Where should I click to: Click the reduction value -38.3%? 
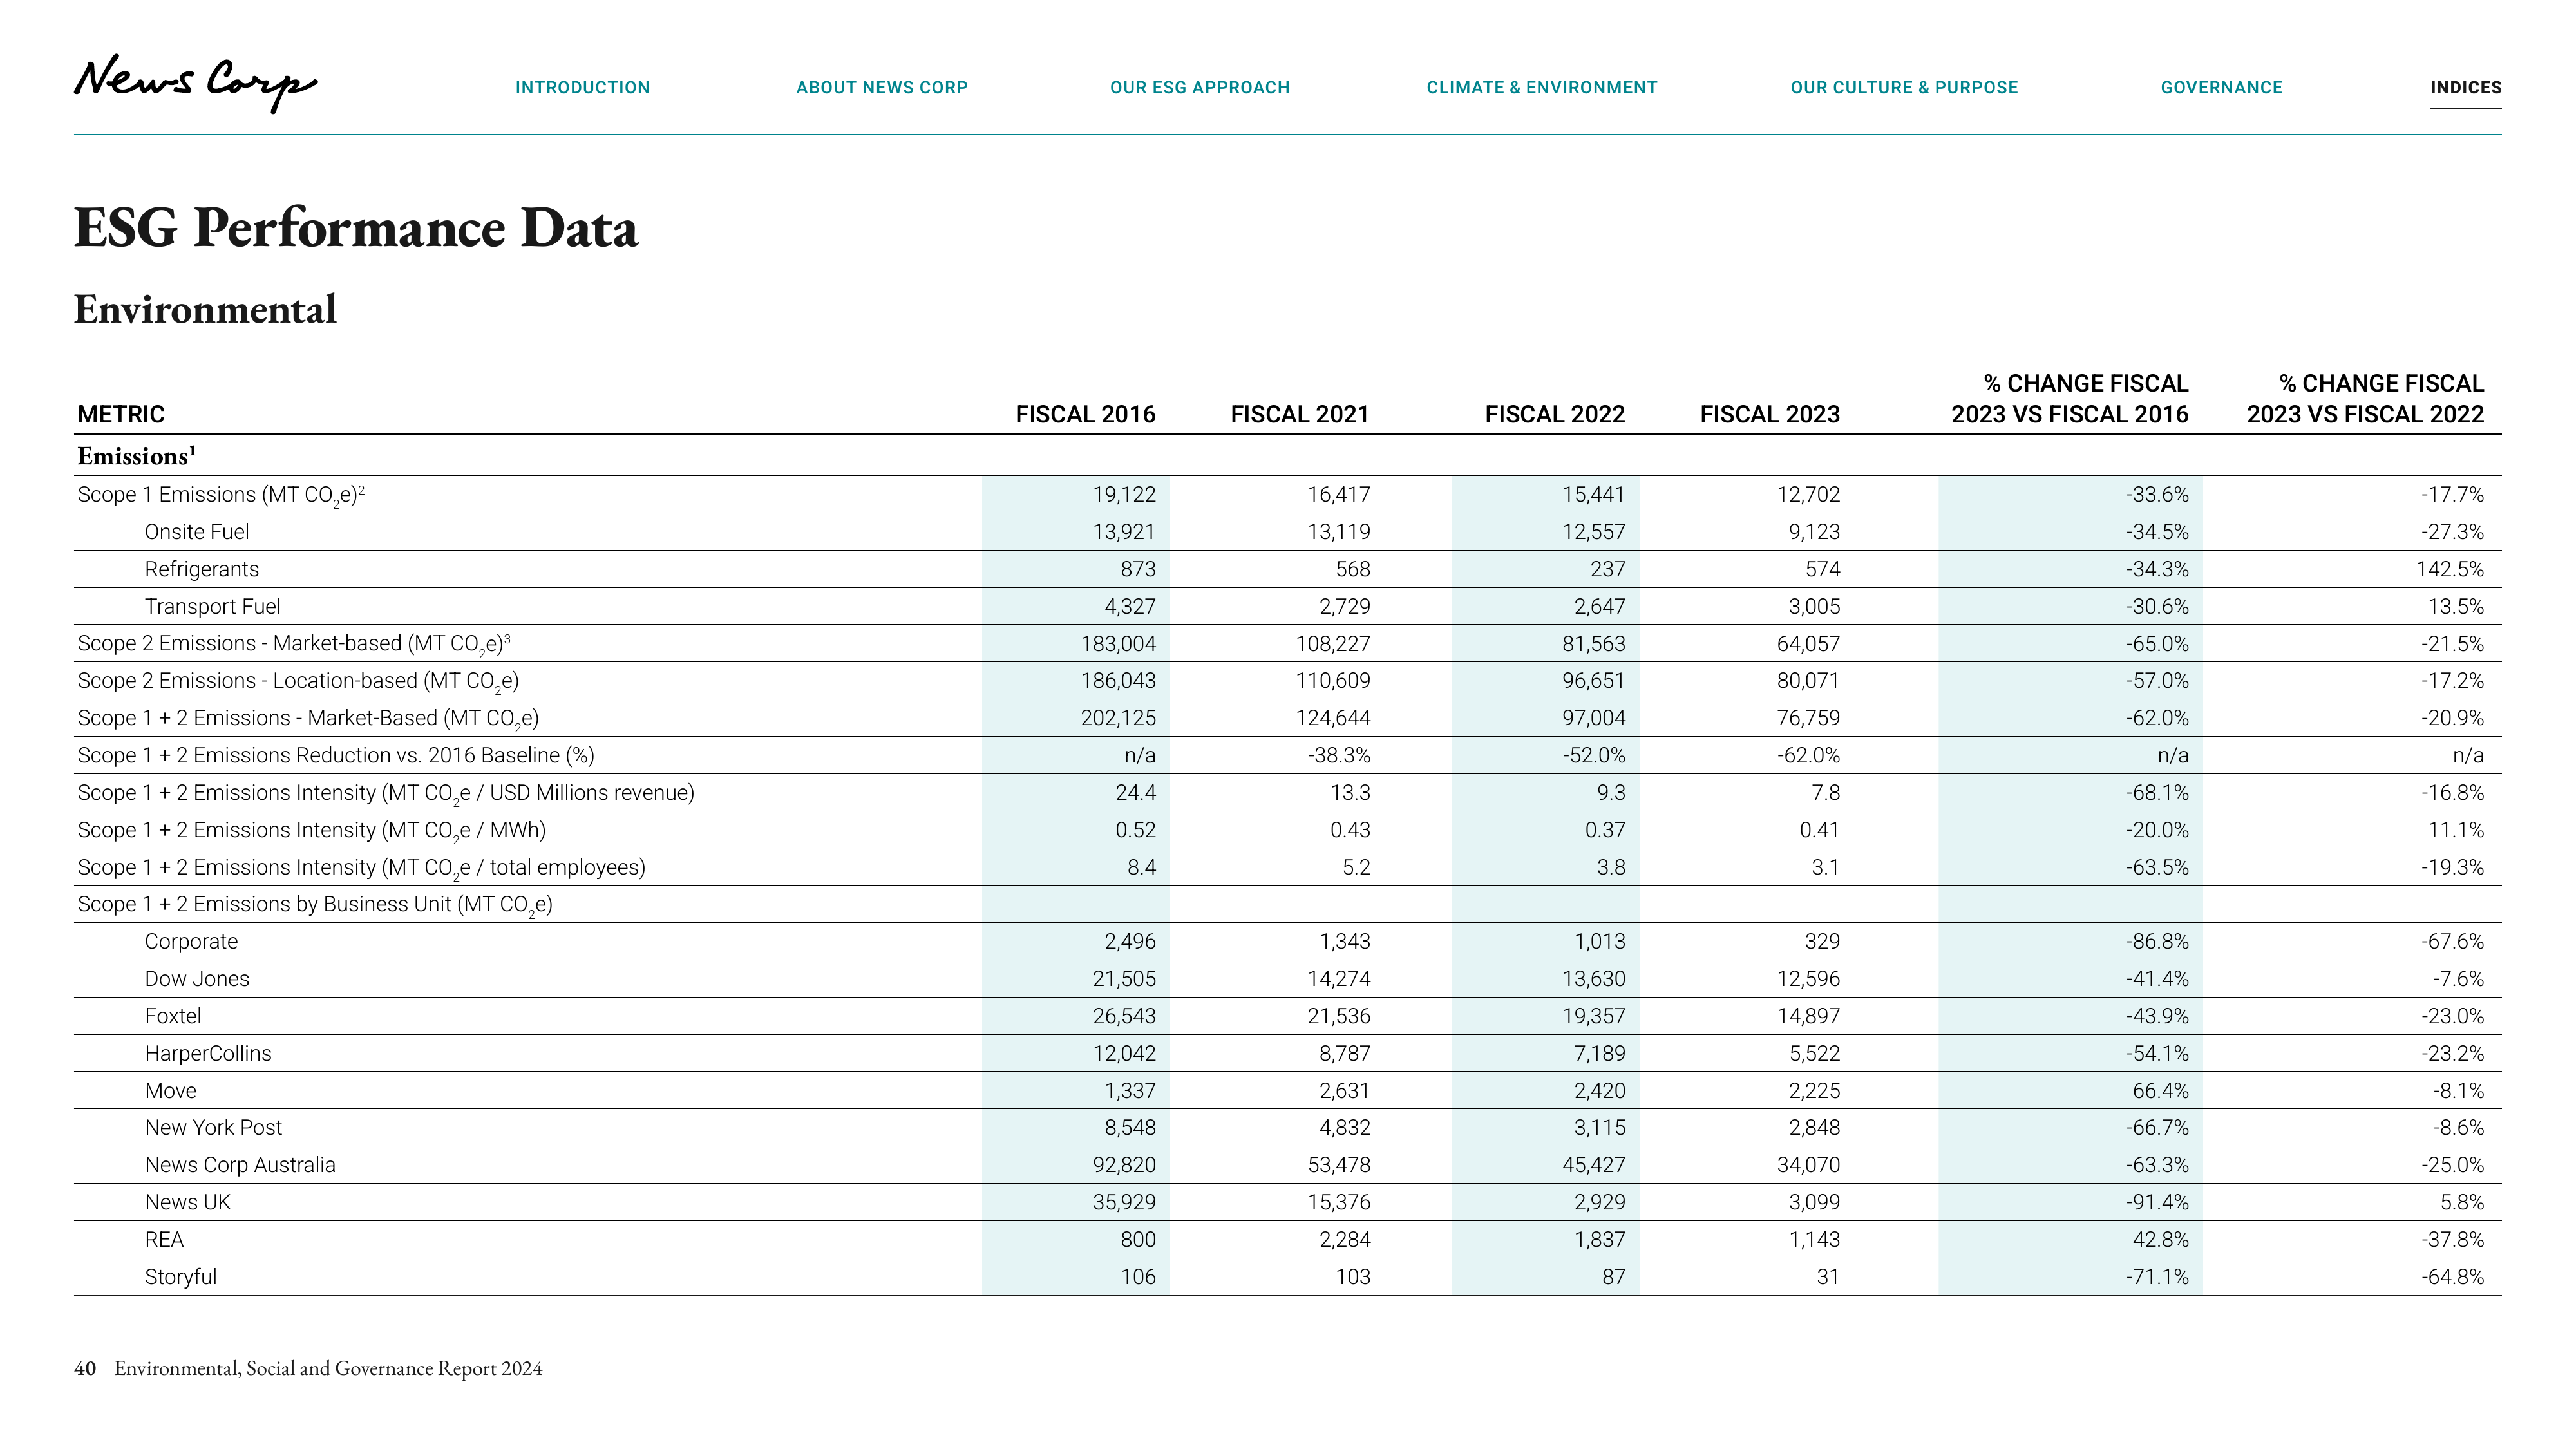(1339, 755)
